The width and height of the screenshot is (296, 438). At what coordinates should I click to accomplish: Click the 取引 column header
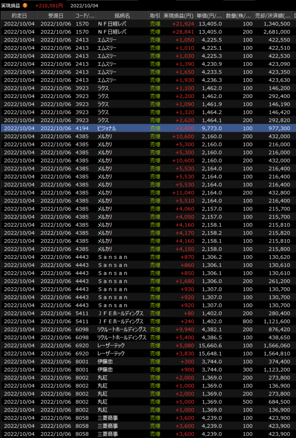point(155,15)
